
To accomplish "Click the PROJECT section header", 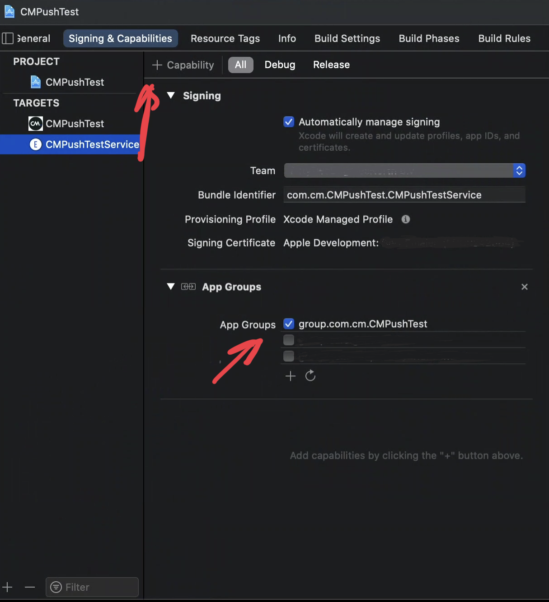I will pos(36,61).
